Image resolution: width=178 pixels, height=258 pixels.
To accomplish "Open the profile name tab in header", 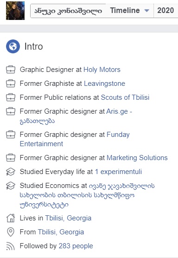I will coord(68,11).
